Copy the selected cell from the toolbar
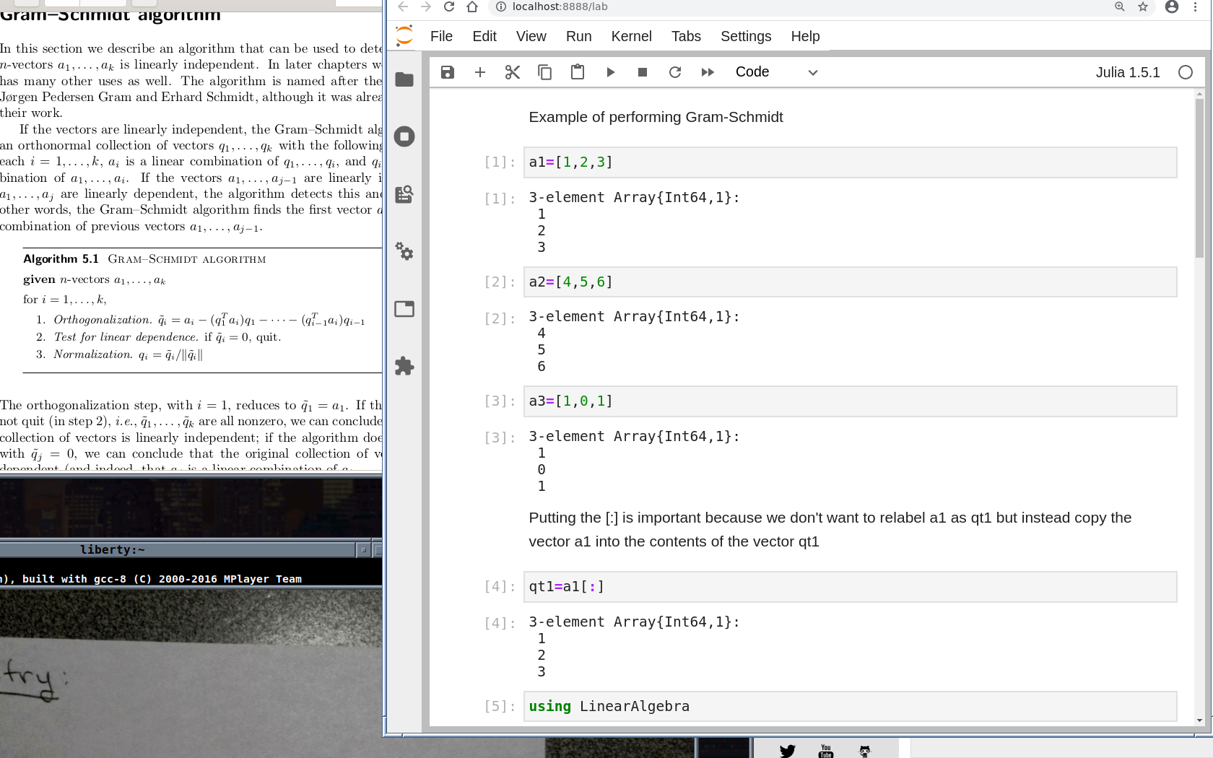Image resolution: width=1213 pixels, height=758 pixels. [545, 72]
